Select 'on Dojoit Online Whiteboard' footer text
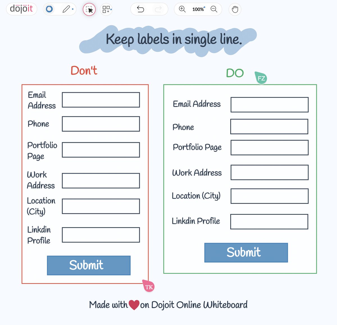 pyautogui.click(x=194, y=305)
